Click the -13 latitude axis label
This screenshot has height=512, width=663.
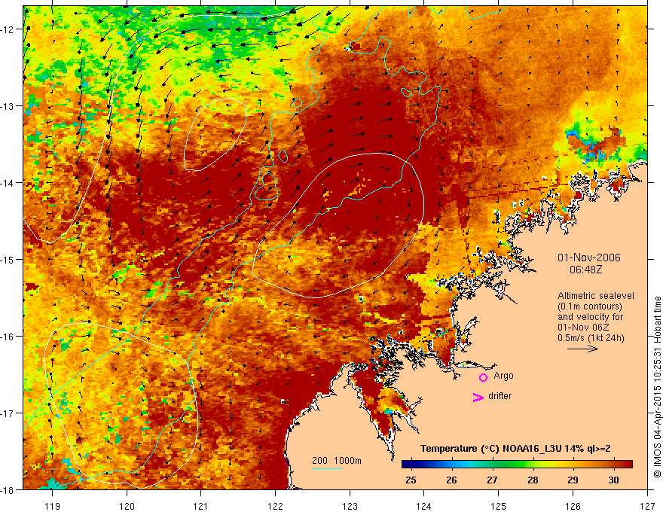coord(8,106)
